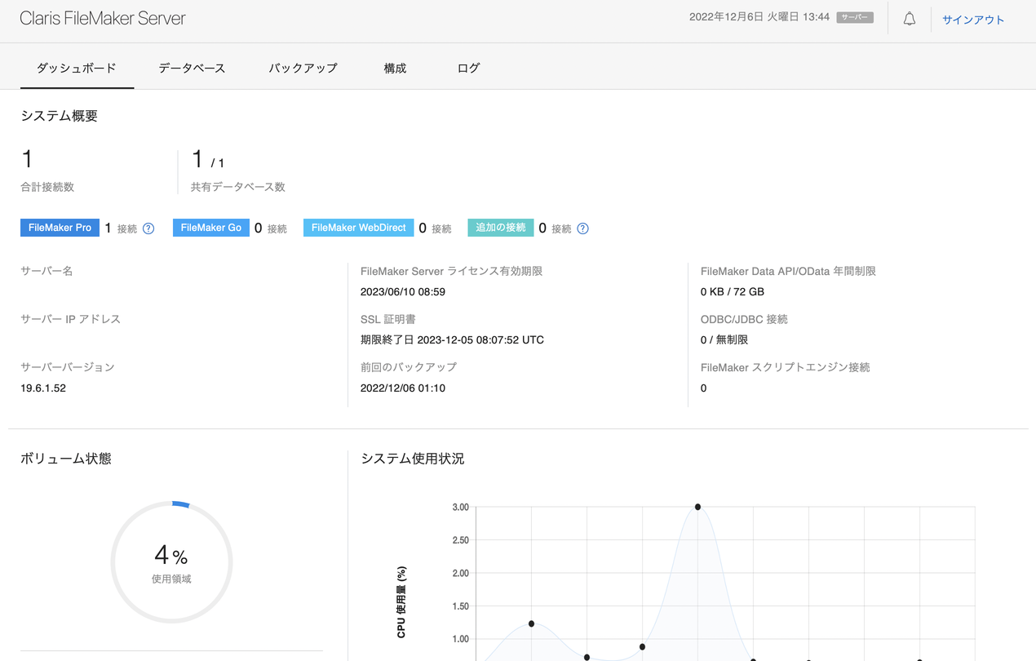Click the システム概要 heading
This screenshot has width=1036, height=661.
(x=59, y=116)
